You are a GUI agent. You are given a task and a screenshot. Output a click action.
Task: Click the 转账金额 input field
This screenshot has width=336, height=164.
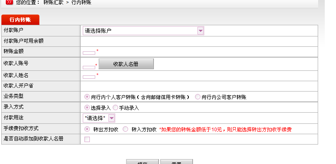(89, 53)
